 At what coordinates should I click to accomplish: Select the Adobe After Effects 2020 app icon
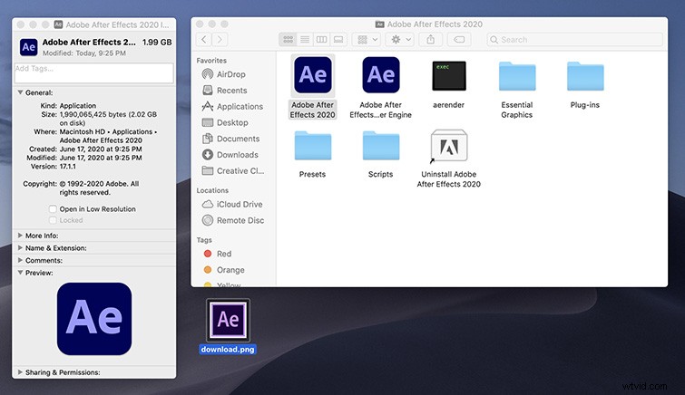tap(312, 75)
